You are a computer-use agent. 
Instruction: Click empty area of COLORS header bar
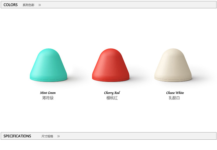[x=130, y=5]
